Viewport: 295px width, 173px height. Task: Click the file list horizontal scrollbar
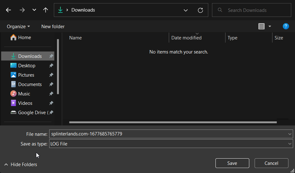pyautogui.click(x=173, y=122)
